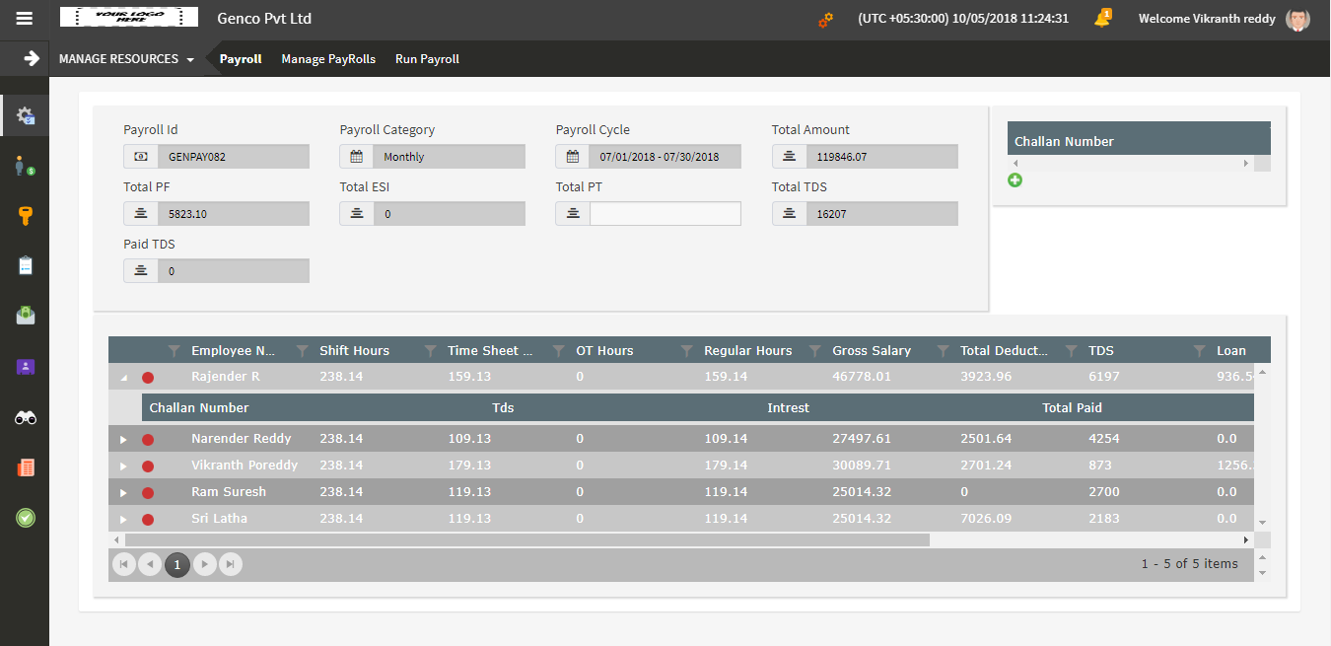Click red status dot for Vikranth Poreddy
Viewport: 1331px width, 646px height.
coord(148,467)
